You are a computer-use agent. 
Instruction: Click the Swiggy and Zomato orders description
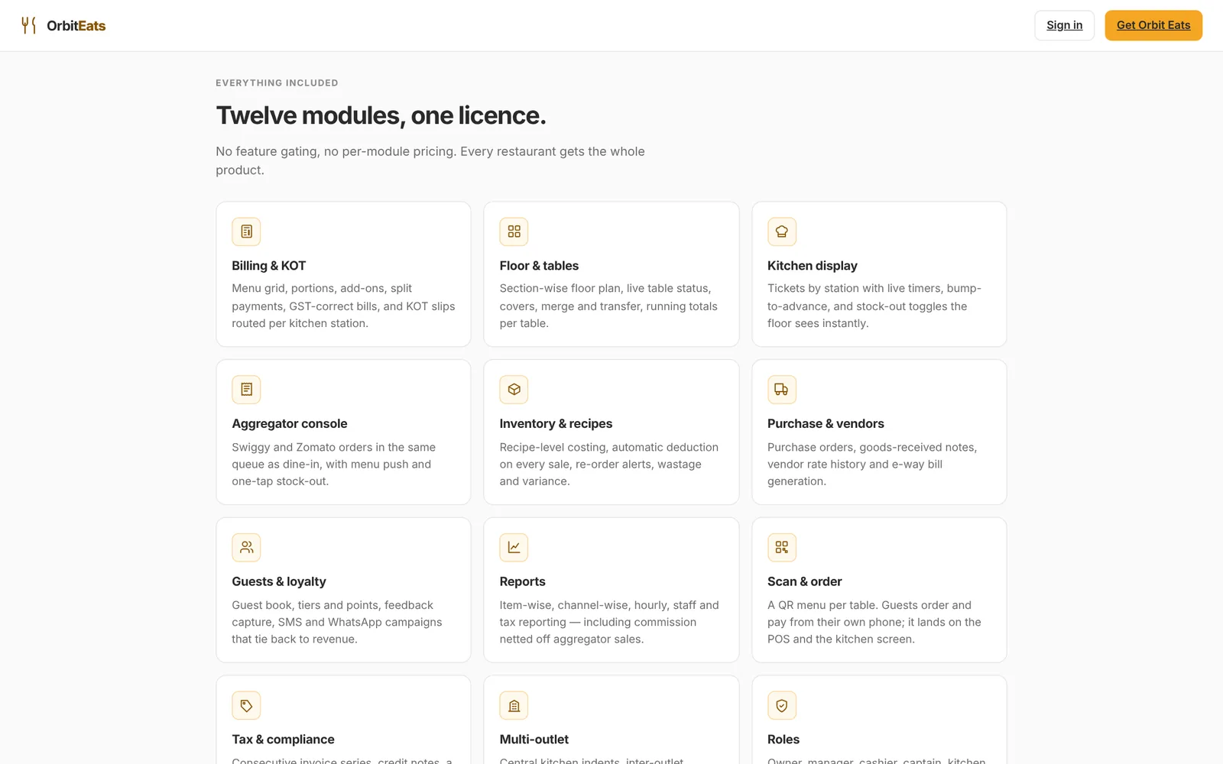pos(334,464)
